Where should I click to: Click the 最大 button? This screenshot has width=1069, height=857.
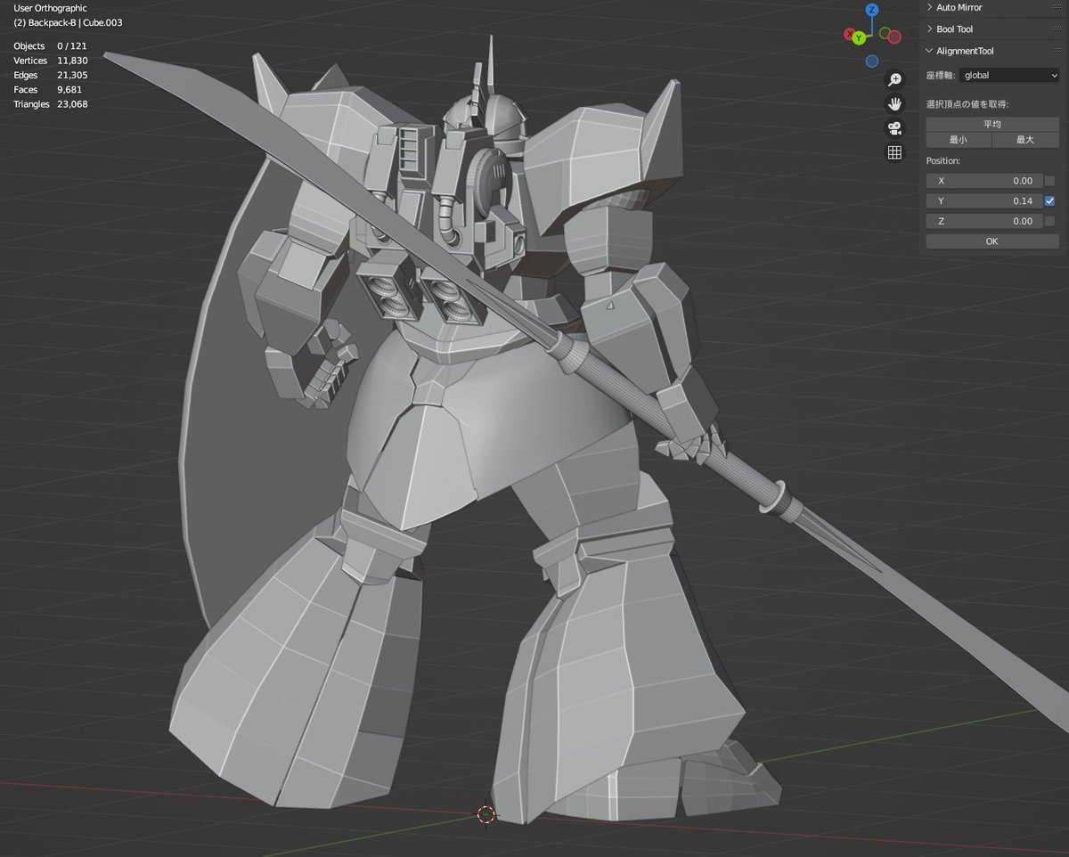(x=1025, y=140)
